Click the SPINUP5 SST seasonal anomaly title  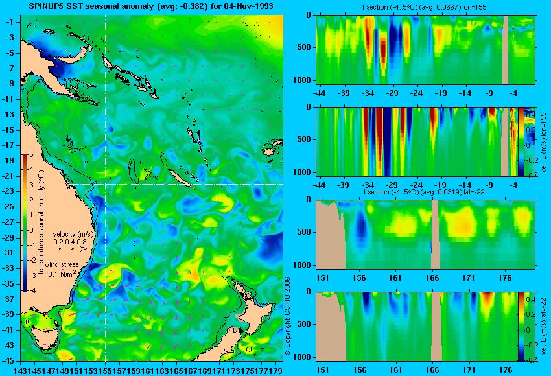(151, 6)
